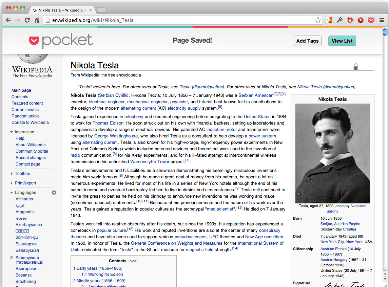The height and width of the screenshot is (287, 389).
Task: Click the browser back arrow
Action: [x=8, y=20]
